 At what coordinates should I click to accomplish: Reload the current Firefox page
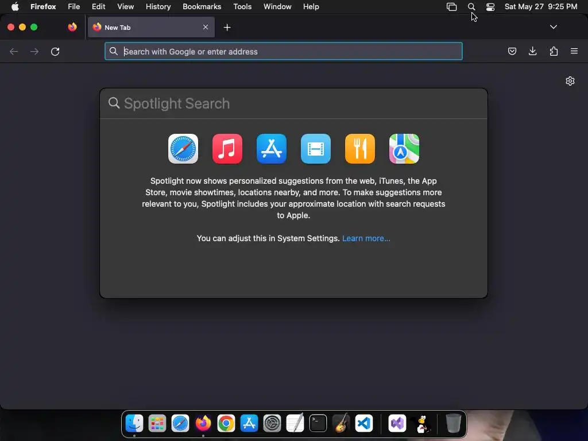click(55, 51)
